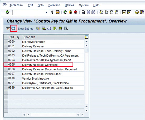This screenshot has height=120, width=145.
Task: Click the Print icon in toolbar
Action: tap(83, 12)
